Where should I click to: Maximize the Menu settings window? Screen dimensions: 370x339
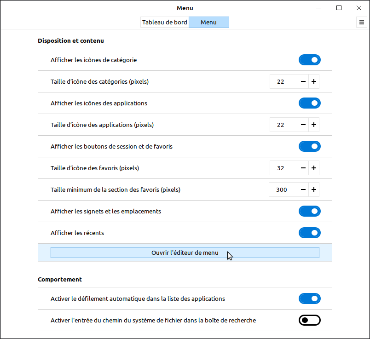(339, 8)
